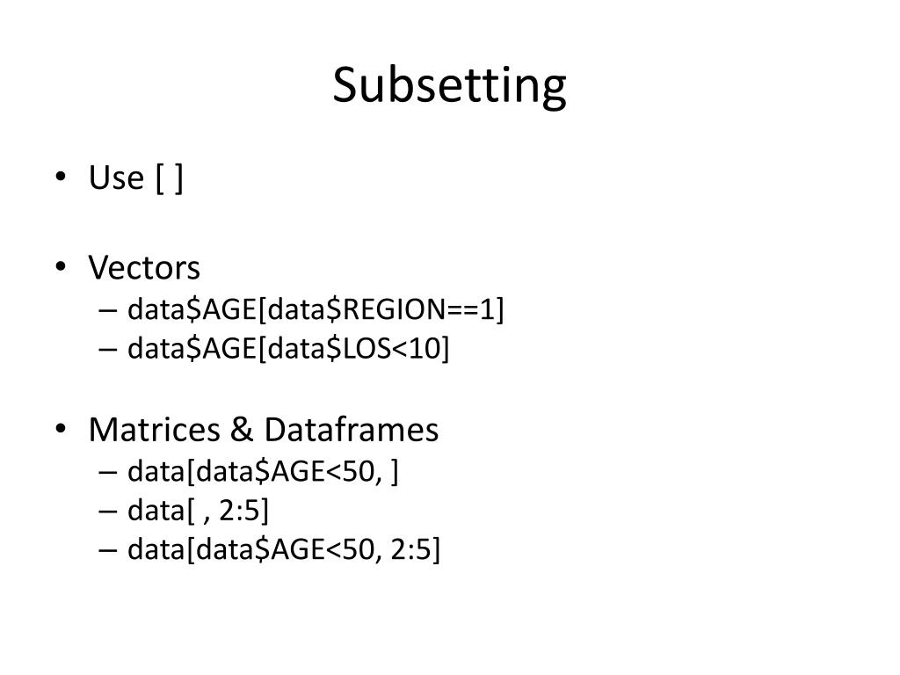Click the word Dataframes

tap(352, 429)
